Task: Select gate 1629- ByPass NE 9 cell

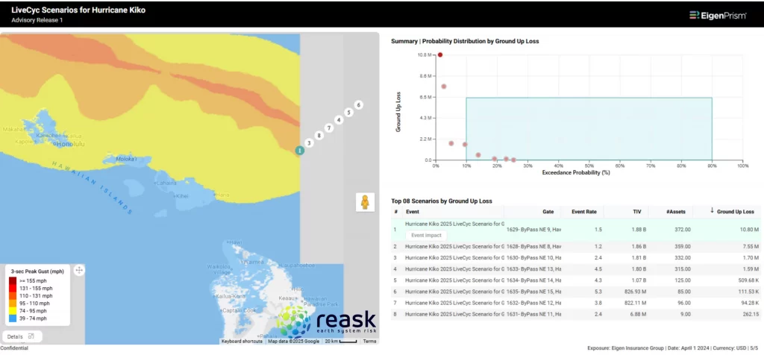Action: (533, 229)
